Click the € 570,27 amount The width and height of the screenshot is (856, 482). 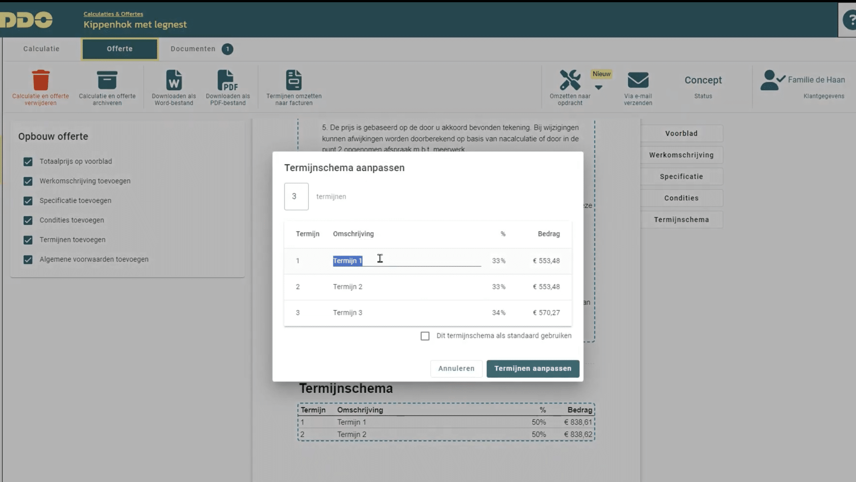pyautogui.click(x=546, y=313)
